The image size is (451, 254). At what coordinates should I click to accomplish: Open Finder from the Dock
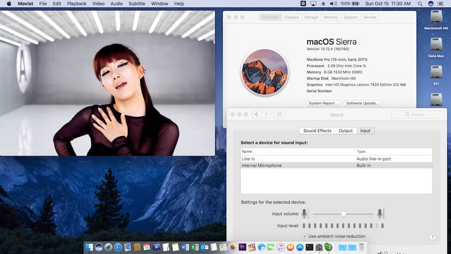coord(89,247)
